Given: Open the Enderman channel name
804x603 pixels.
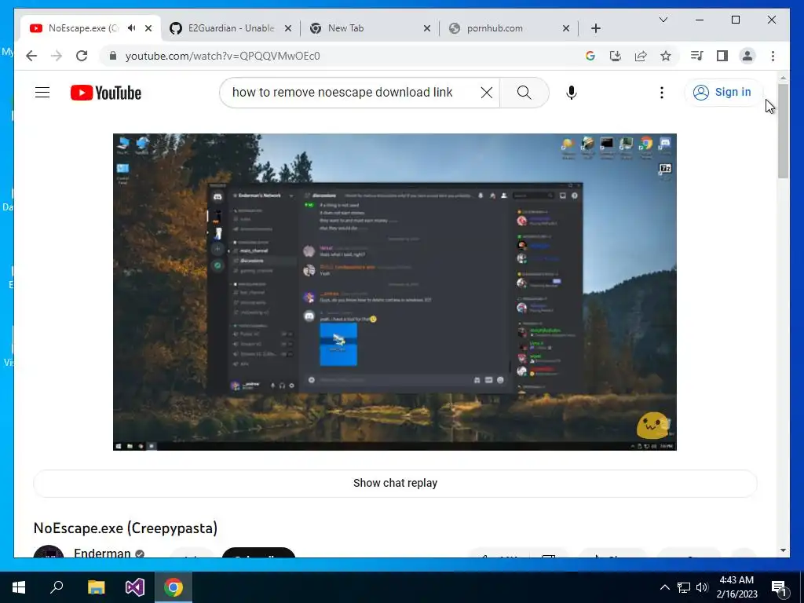Looking at the screenshot, I should (x=102, y=554).
